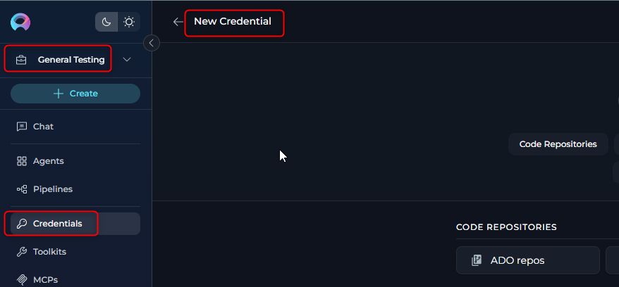The height and width of the screenshot is (287, 619).
Task: Switch to light mode sun toggle
Action: click(x=129, y=22)
